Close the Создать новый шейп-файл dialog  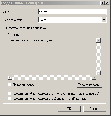[107, 3]
